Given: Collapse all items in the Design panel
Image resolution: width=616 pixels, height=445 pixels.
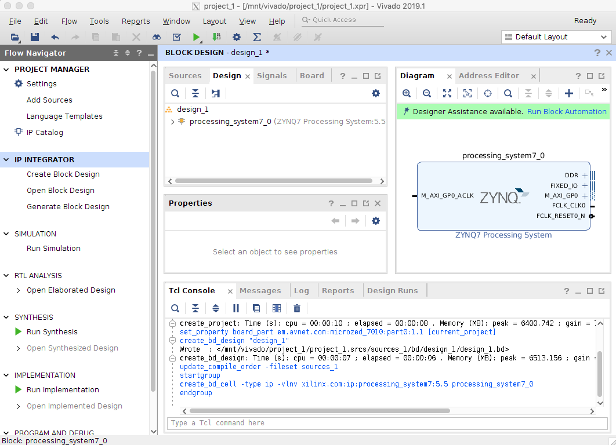Looking at the screenshot, I should click(195, 93).
